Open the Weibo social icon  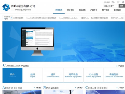(x=118, y=2)
